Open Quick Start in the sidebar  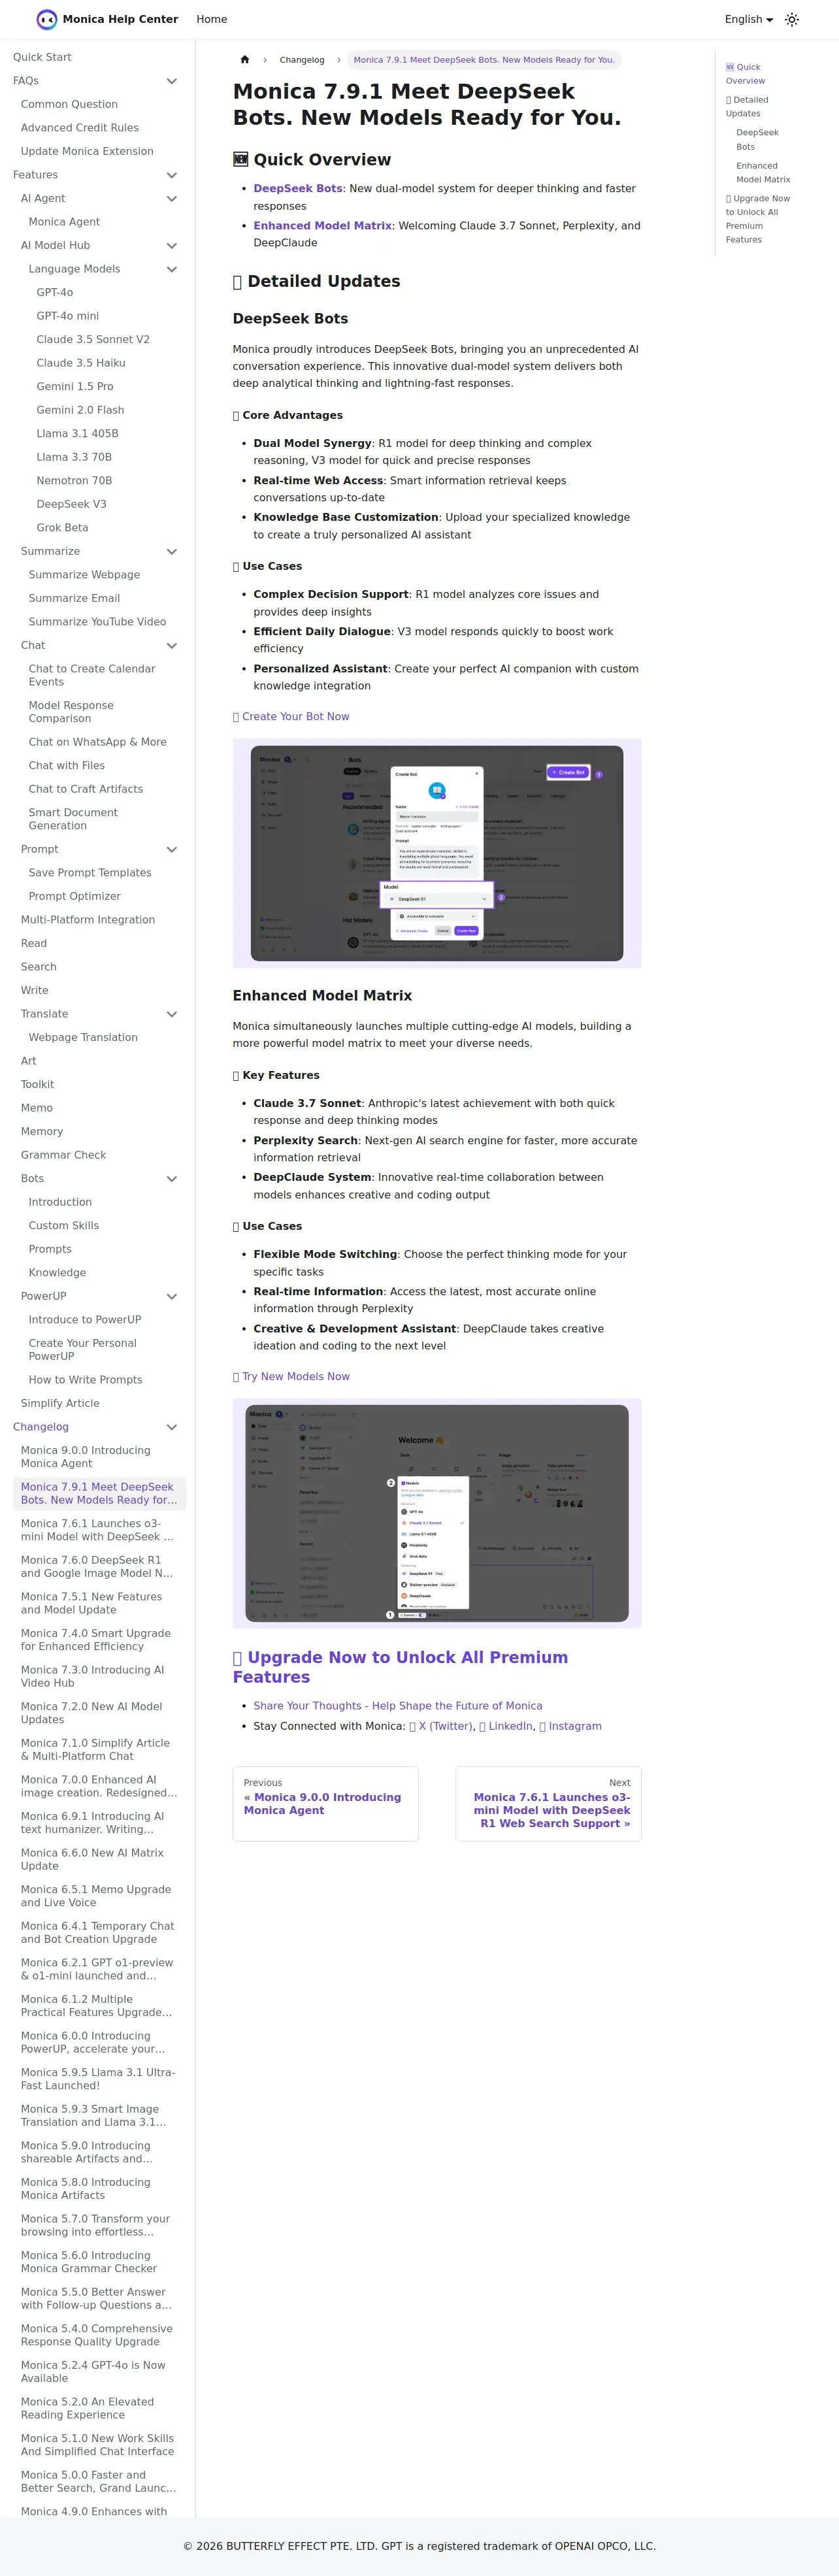click(42, 57)
